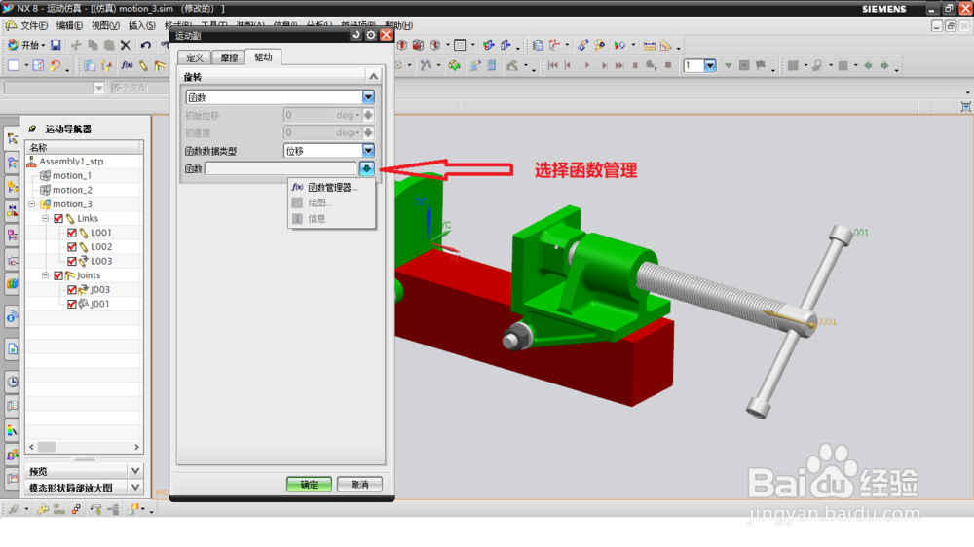Click the go-to-first-frame playback button

(x=553, y=65)
